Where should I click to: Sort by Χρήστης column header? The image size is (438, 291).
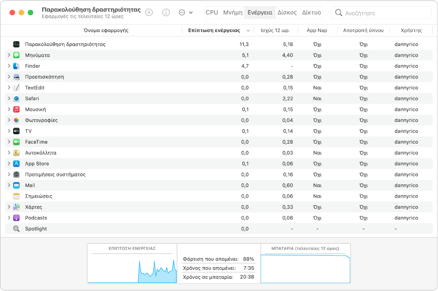(x=411, y=31)
